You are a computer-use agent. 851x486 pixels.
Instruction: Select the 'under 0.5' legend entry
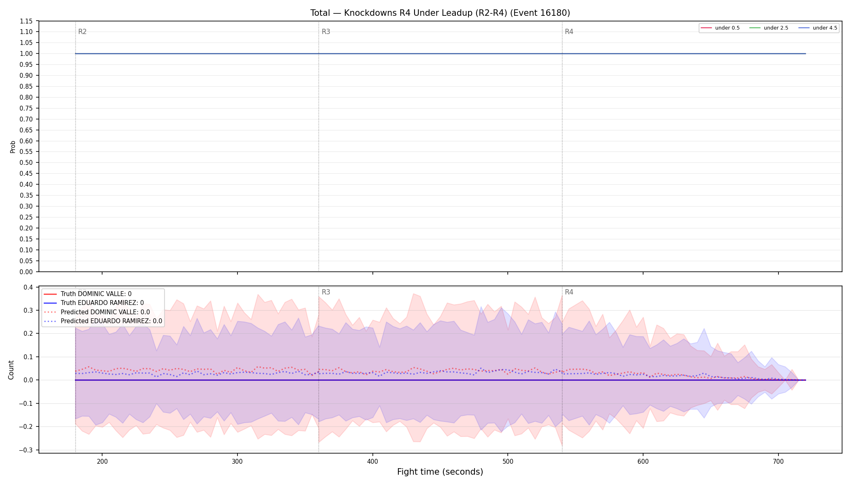pyautogui.click(x=721, y=28)
